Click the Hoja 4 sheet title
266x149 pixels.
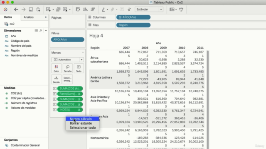tap(96, 36)
